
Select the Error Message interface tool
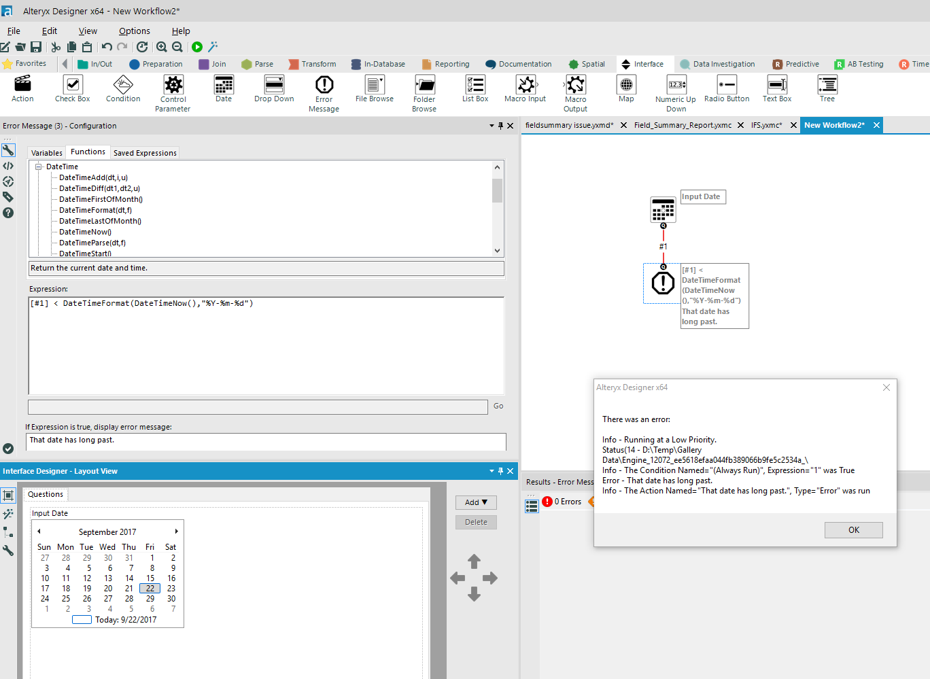(x=324, y=88)
